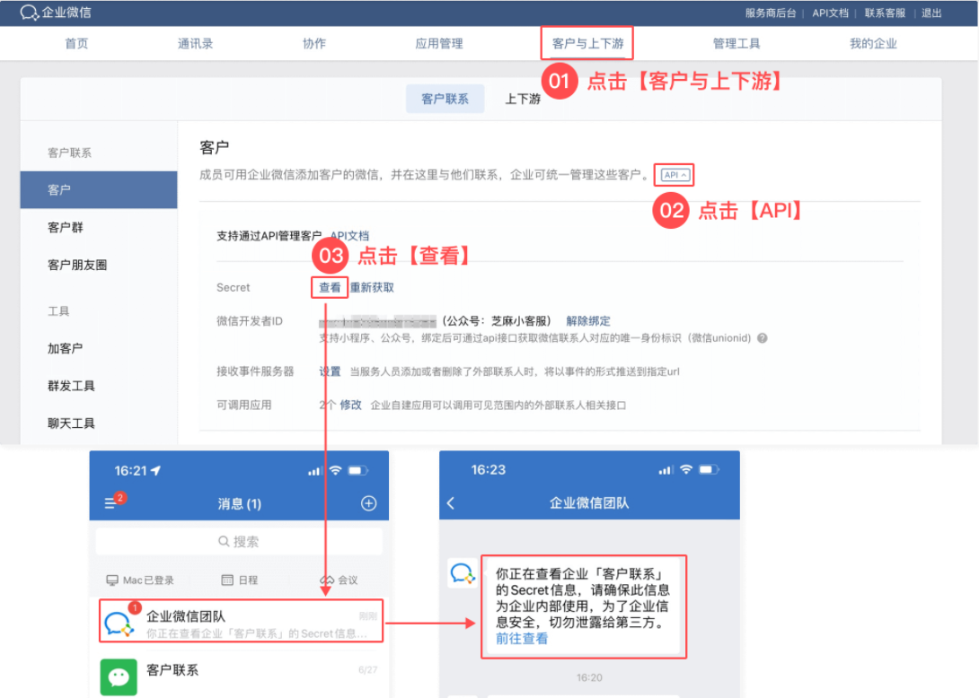Image resolution: width=979 pixels, height=698 pixels.
Task: Tap the back arrow in 企业微信团队 chat
Action: click(x=451, y=503)
